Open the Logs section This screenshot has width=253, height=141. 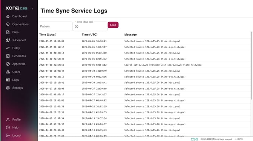(15, 80)
